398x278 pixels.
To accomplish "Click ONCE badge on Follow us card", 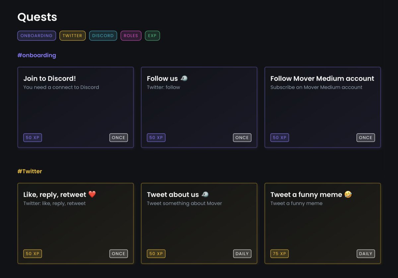I will point(242,138).
